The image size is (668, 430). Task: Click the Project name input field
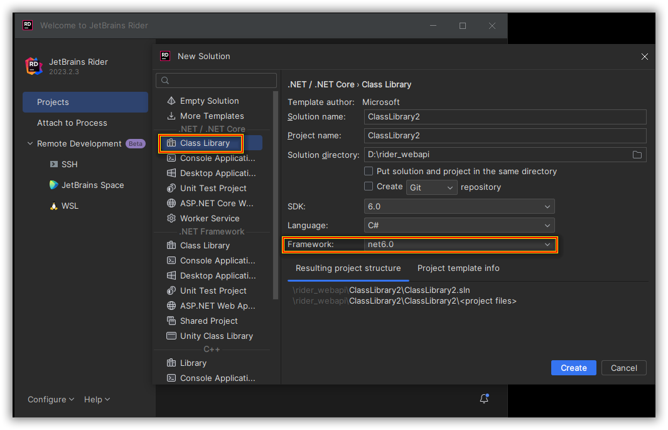coord(505,136)
